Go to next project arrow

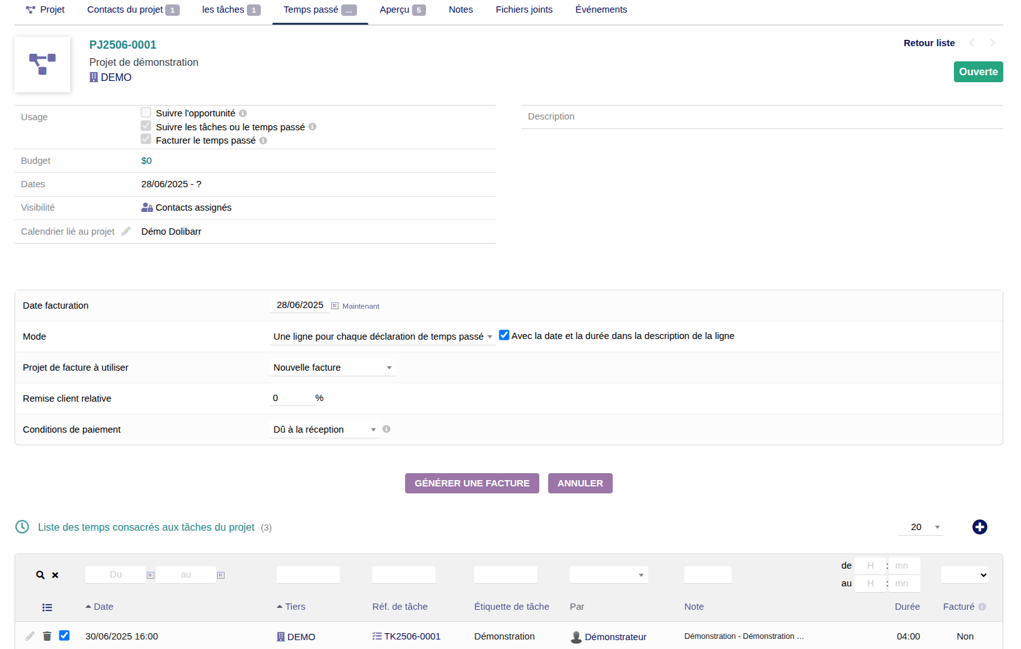tap(993, 43)
